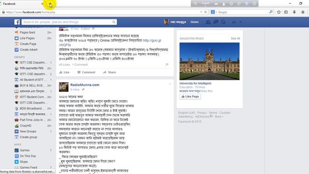
Task: Click See All in Suggested Pages
Action: 236,39
